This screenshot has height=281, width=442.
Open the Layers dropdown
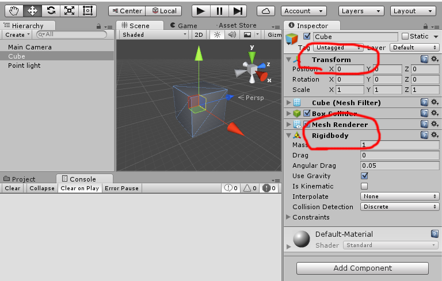coord(361,11)
